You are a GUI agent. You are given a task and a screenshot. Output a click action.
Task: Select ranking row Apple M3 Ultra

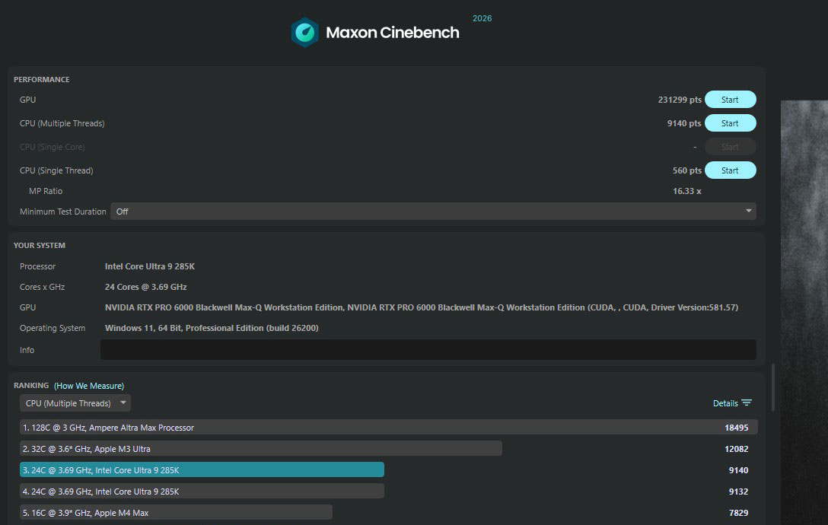pos(261,449)
